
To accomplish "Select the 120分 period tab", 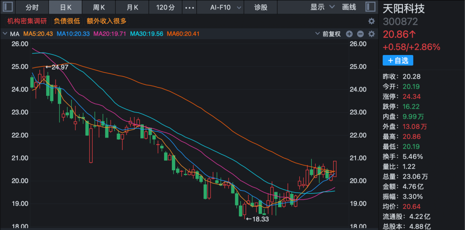I will pyautogui.click(x=165, y=7).
